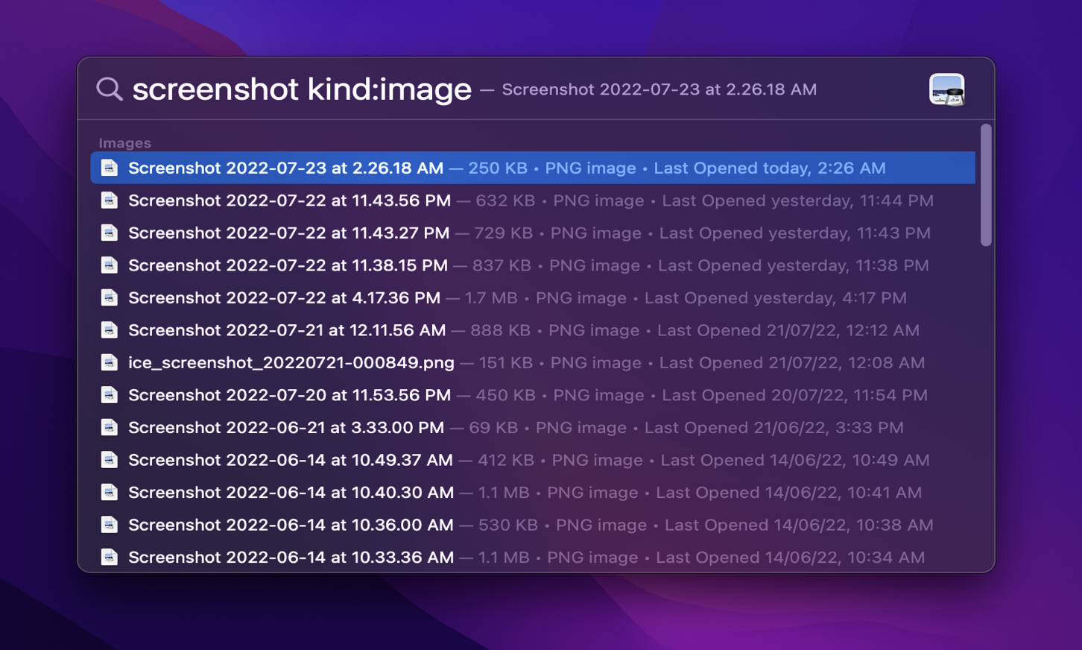Select Screenshot 2022-07-22 at 11.43.27 PM result
Viewport: 1082px width, 650px height.
tap(533, 233)
